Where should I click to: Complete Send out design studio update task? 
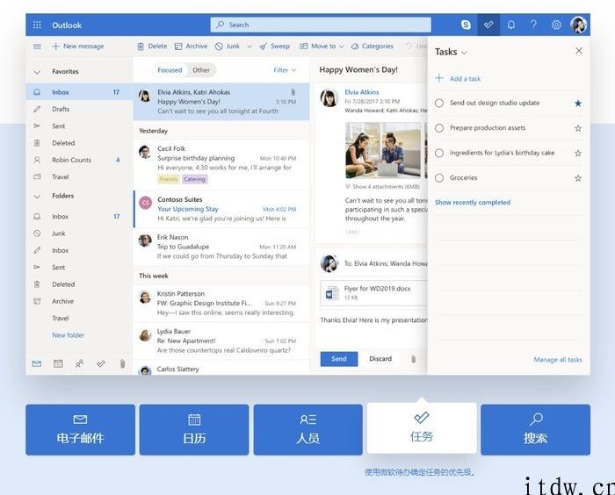(439, 103)
